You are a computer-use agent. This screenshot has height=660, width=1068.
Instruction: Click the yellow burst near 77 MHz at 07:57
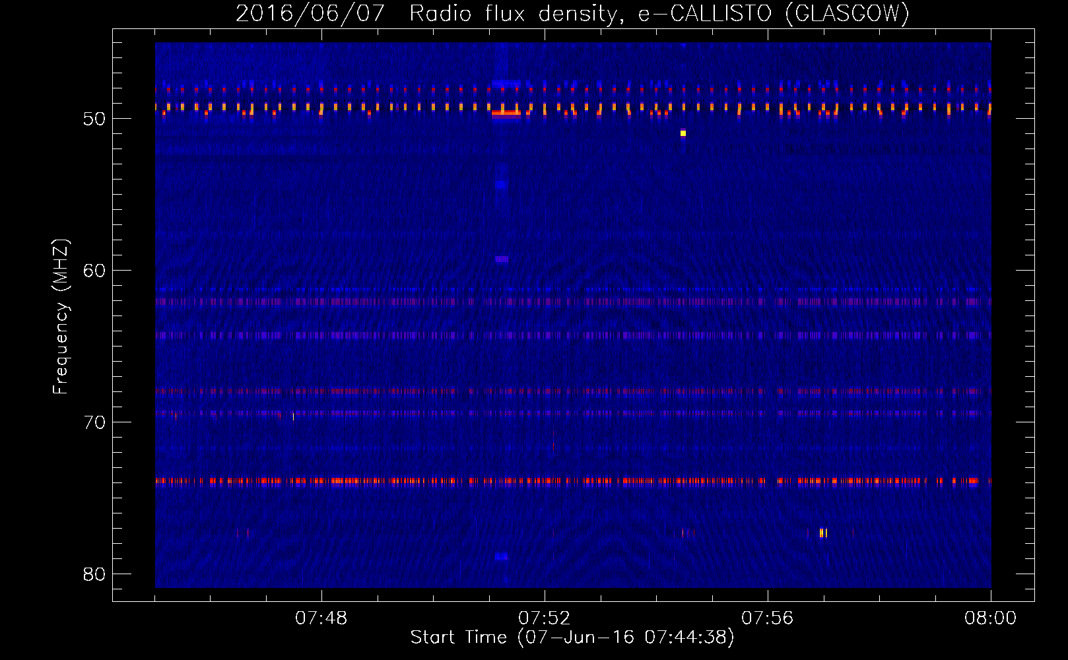click(x=822, y=533)
